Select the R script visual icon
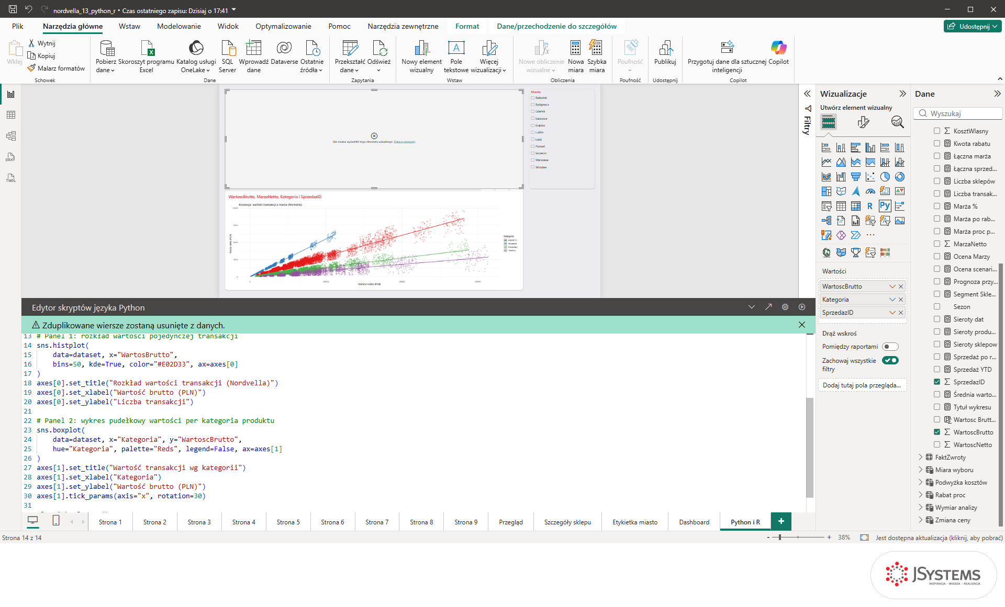This screenshot has width=1005, height=607. pyautogui.click(x=870, y=206)
